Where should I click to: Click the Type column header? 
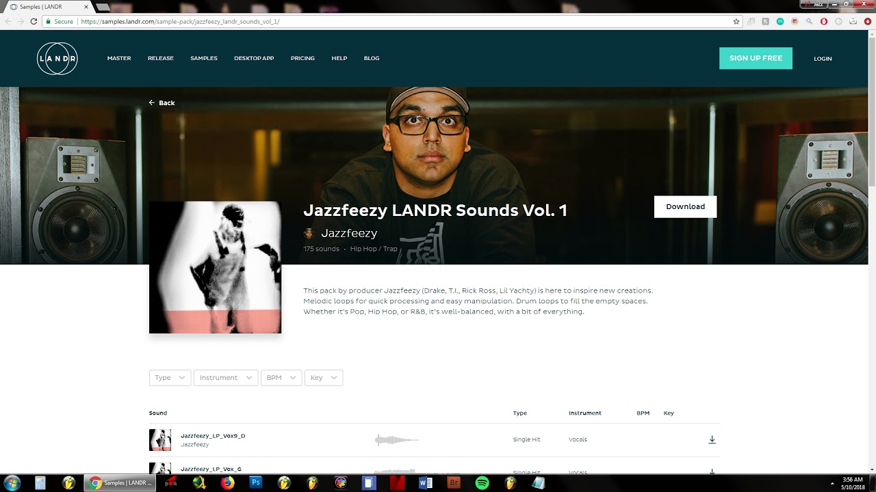point(520,413)
